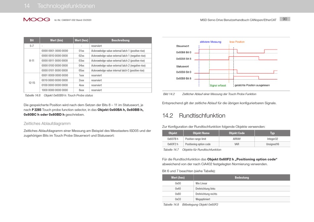Click hex value "01xx"
314x222 pixels.
point(81,51)
